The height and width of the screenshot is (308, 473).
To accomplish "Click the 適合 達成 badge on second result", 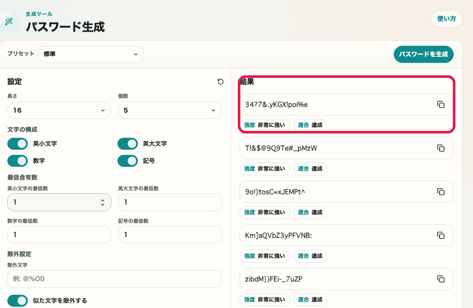I will (310, 169).
